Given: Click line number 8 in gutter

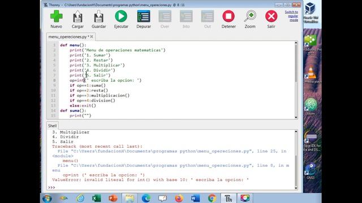Looking at the screenshot, I should click(x=54, y=80).
